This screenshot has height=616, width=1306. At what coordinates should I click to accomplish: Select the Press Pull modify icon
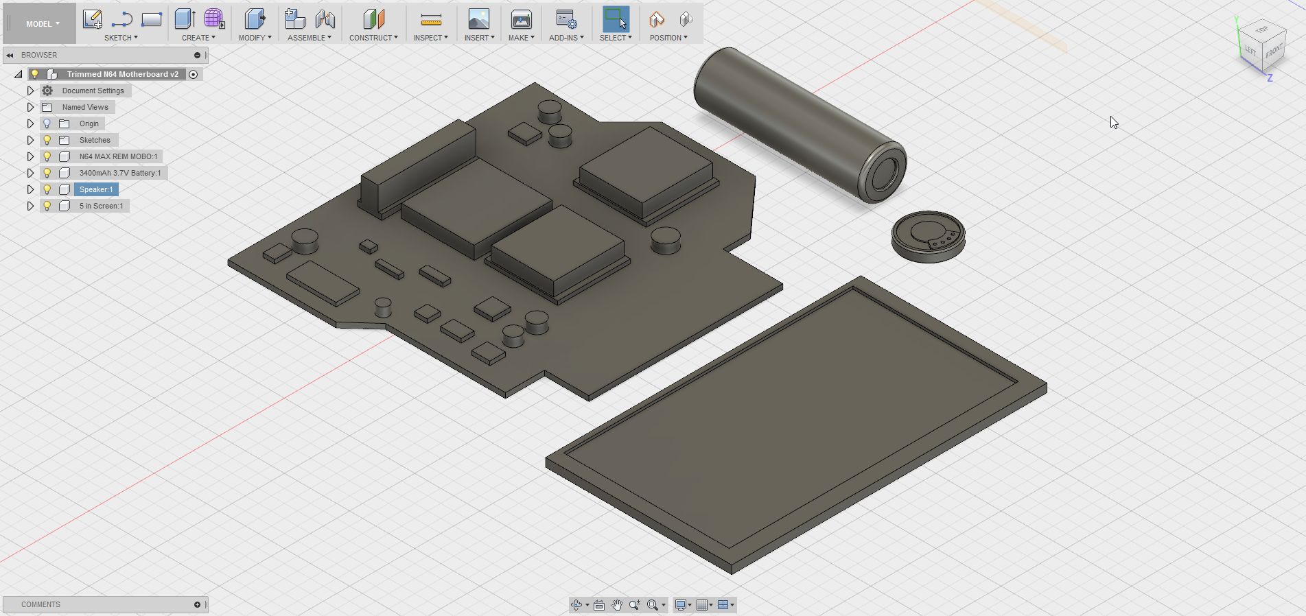255,19
